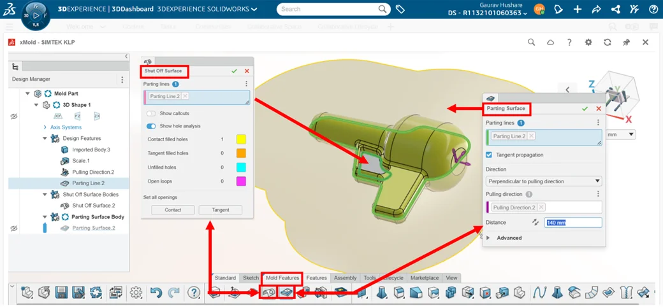The image size is (663, 308).
Task: Open the 3DEXPERIENCE compass
Action: [36, 16]
